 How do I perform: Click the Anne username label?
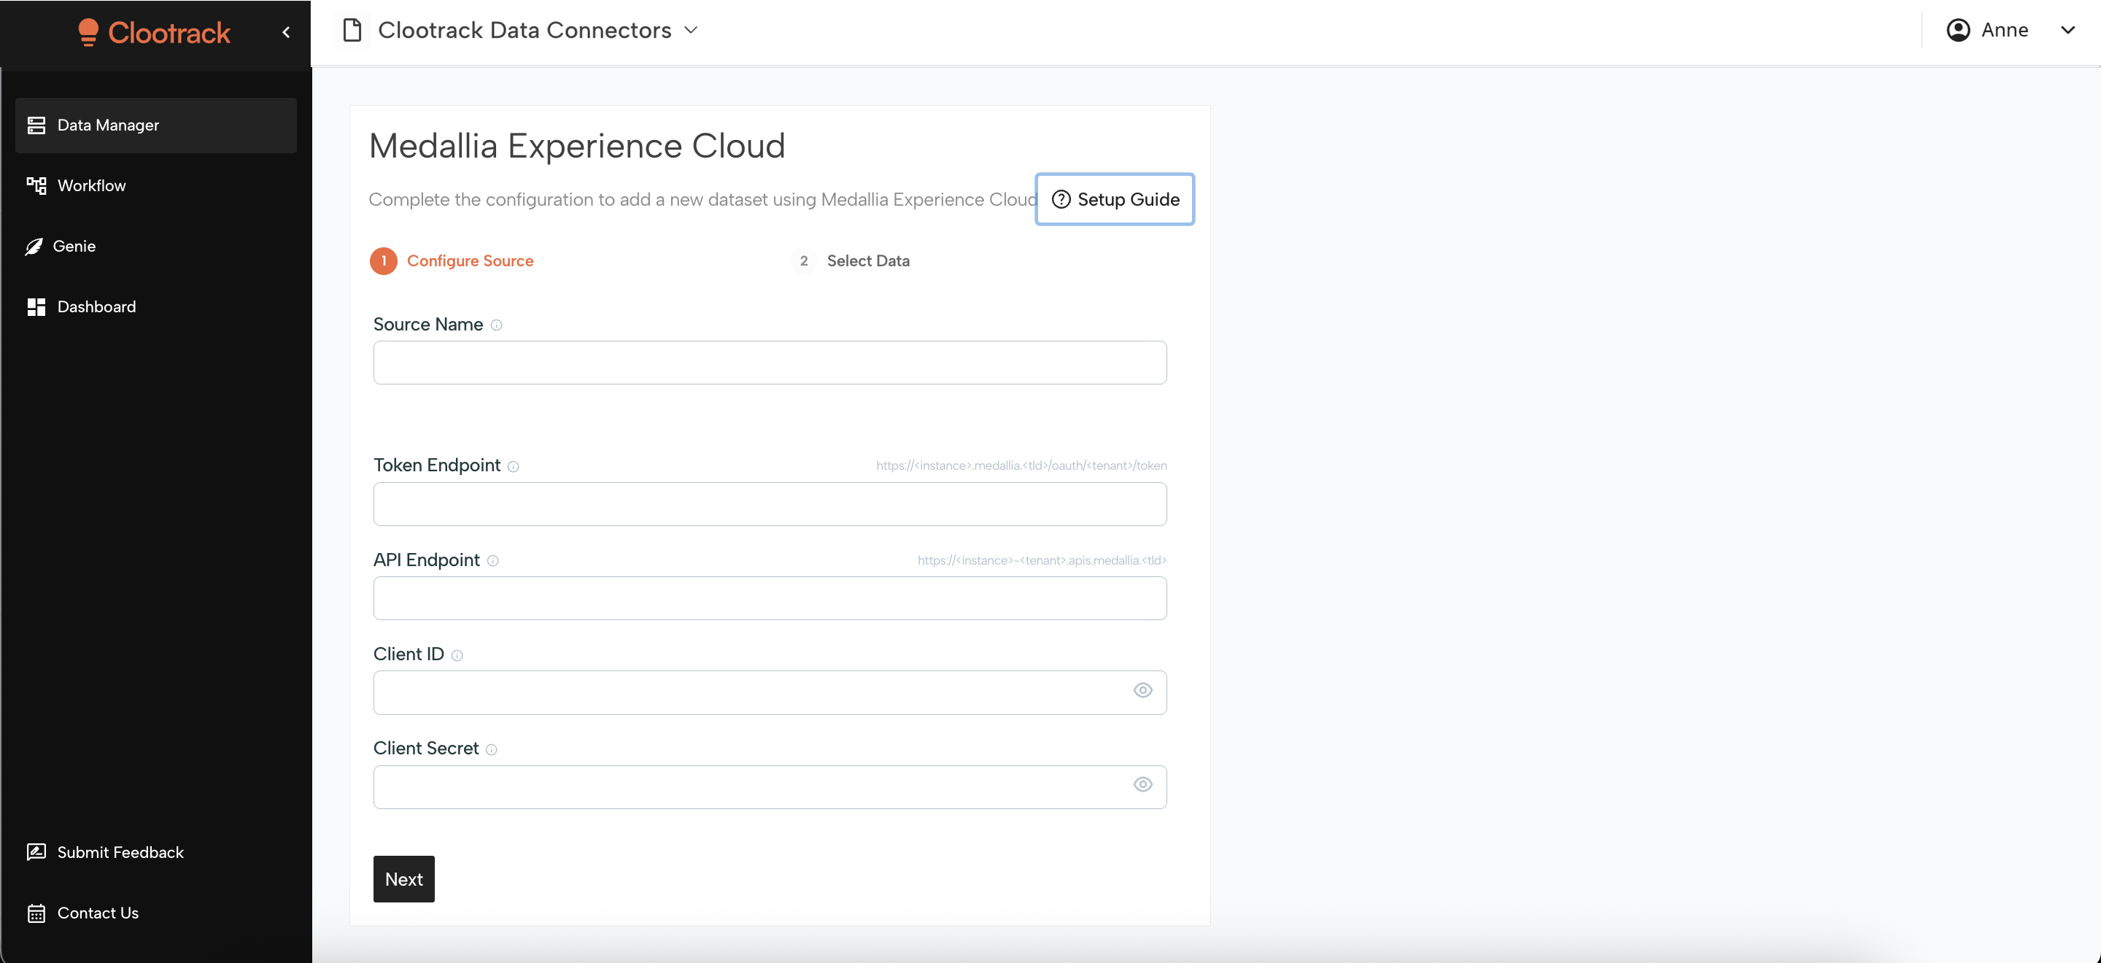click(x=2005, y=30)
